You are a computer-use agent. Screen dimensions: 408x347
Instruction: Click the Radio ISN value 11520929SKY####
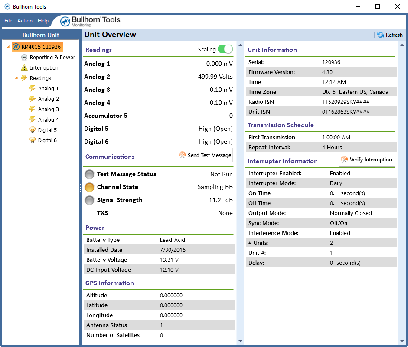[x=346, y=102]
